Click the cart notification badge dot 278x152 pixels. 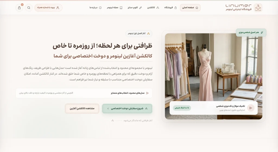(x=22, y=5)
